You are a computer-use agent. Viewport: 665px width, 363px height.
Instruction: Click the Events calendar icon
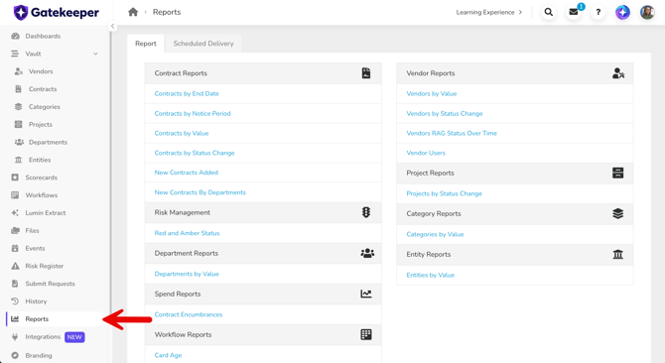(x=15, y=248)
